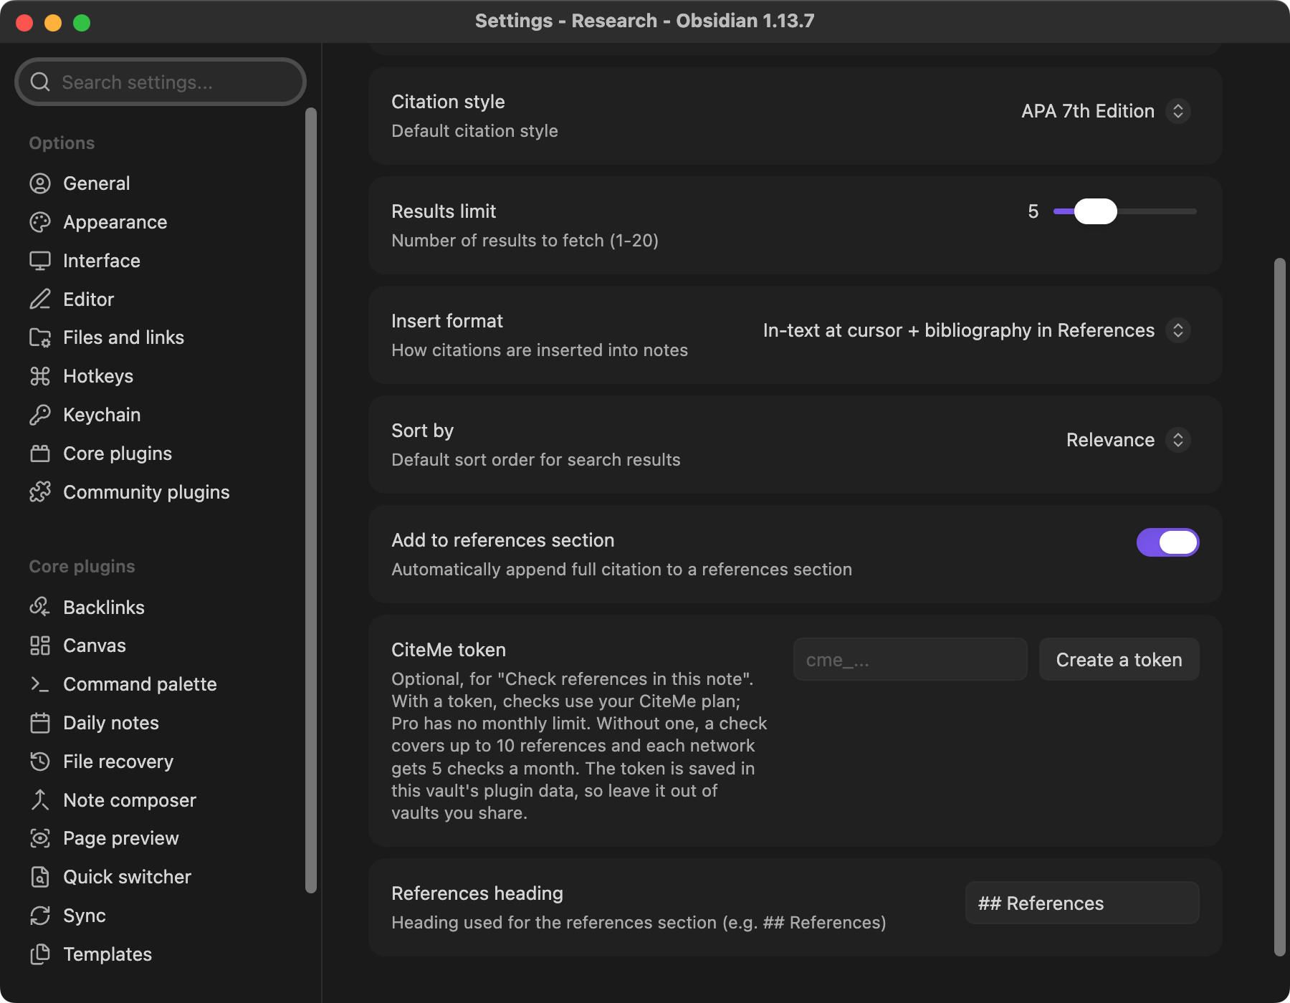Go to Hotkeys settings

point(161,376)
